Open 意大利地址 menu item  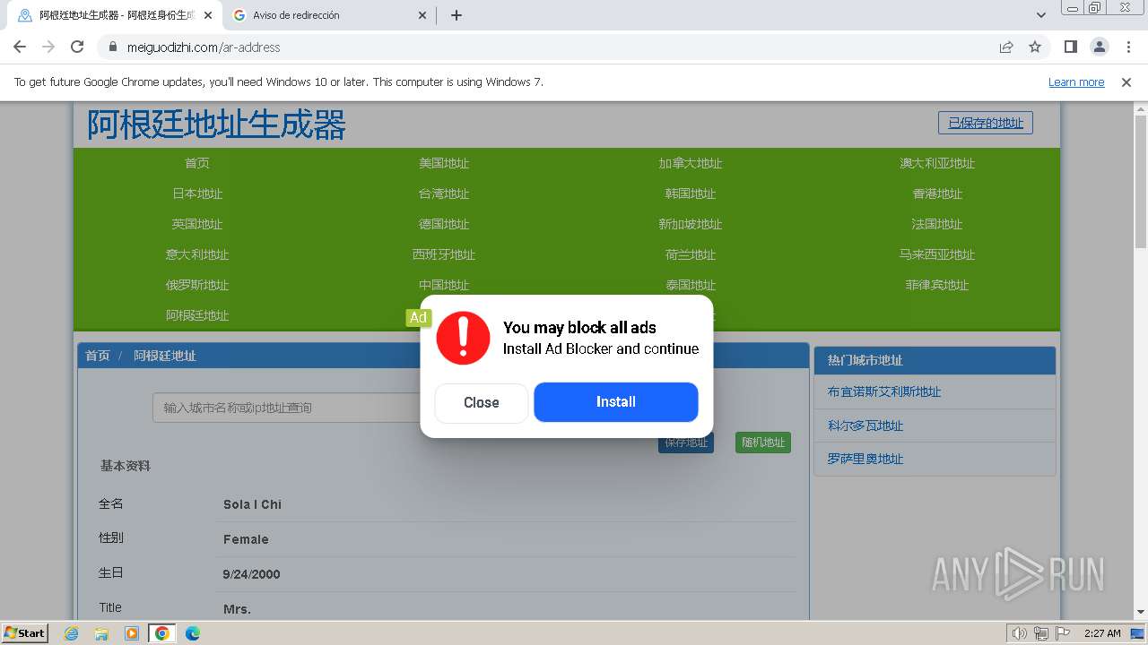click(x=197, y=254)
